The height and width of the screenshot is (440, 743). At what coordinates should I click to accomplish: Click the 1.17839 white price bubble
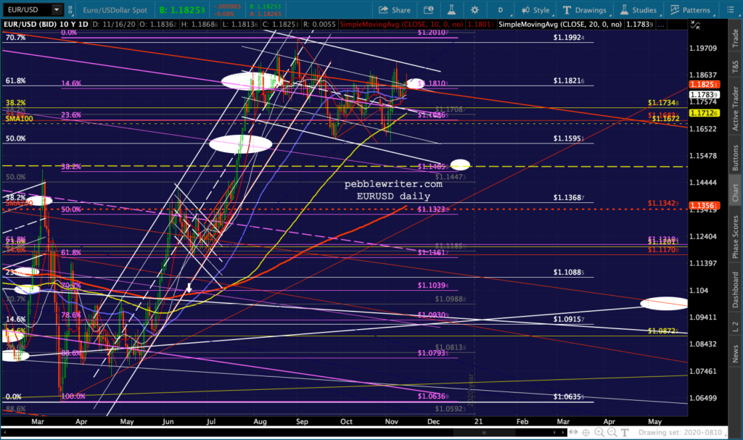705,95
